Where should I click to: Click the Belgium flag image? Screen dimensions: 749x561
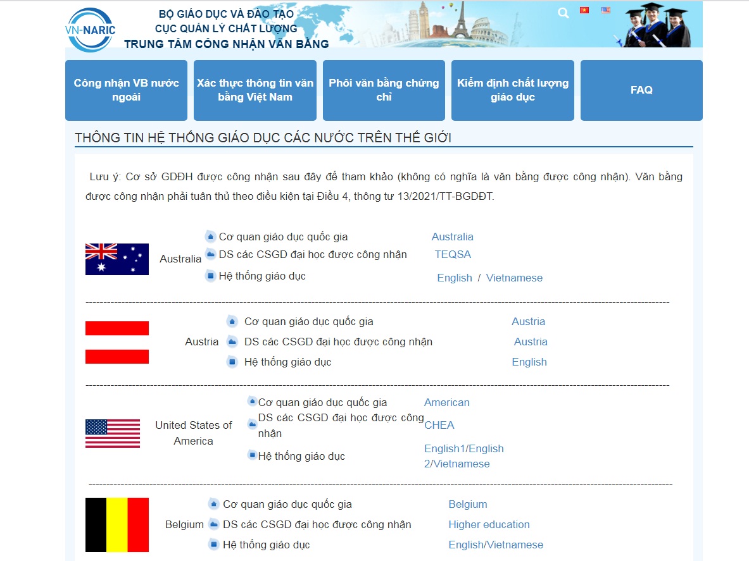pyautogui.click(x=117, y=525)
